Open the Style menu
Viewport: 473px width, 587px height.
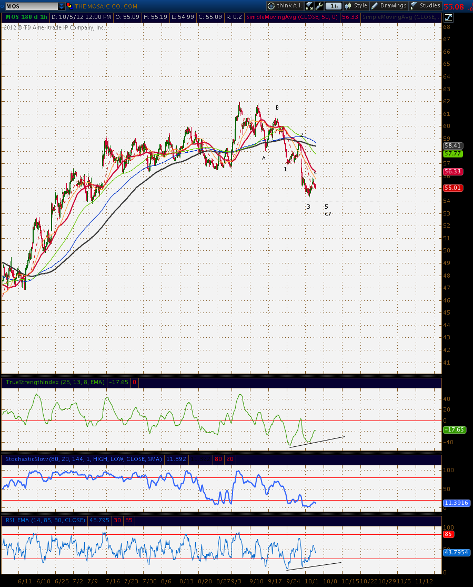(x=356, y=6)
